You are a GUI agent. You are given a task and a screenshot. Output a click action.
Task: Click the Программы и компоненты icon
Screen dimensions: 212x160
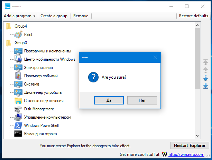coord(18,51)
